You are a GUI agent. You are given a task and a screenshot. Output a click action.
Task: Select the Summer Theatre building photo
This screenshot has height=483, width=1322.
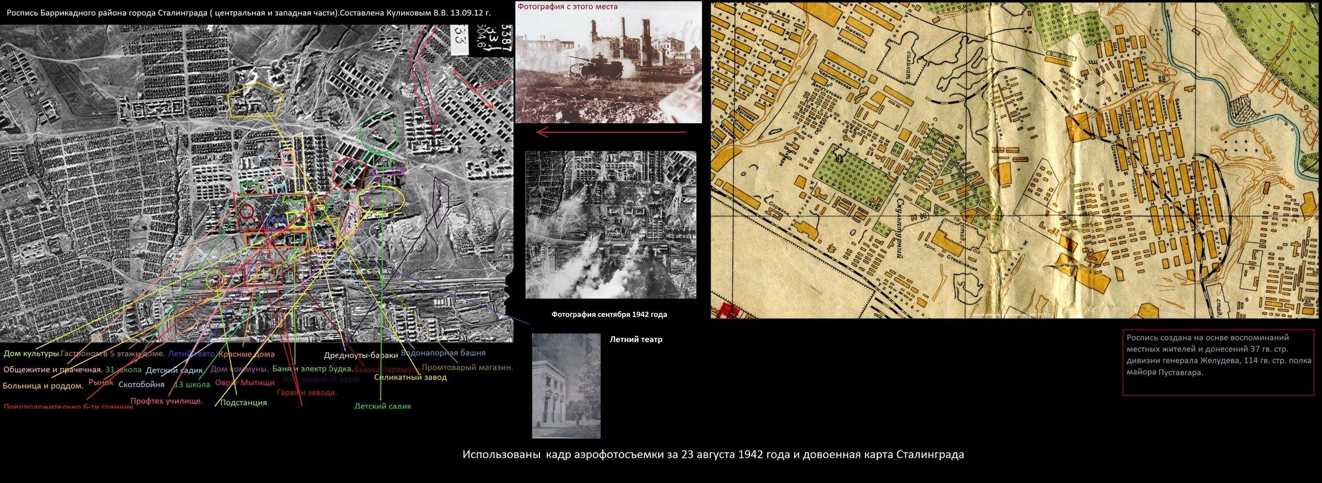[x=566, y=386]
